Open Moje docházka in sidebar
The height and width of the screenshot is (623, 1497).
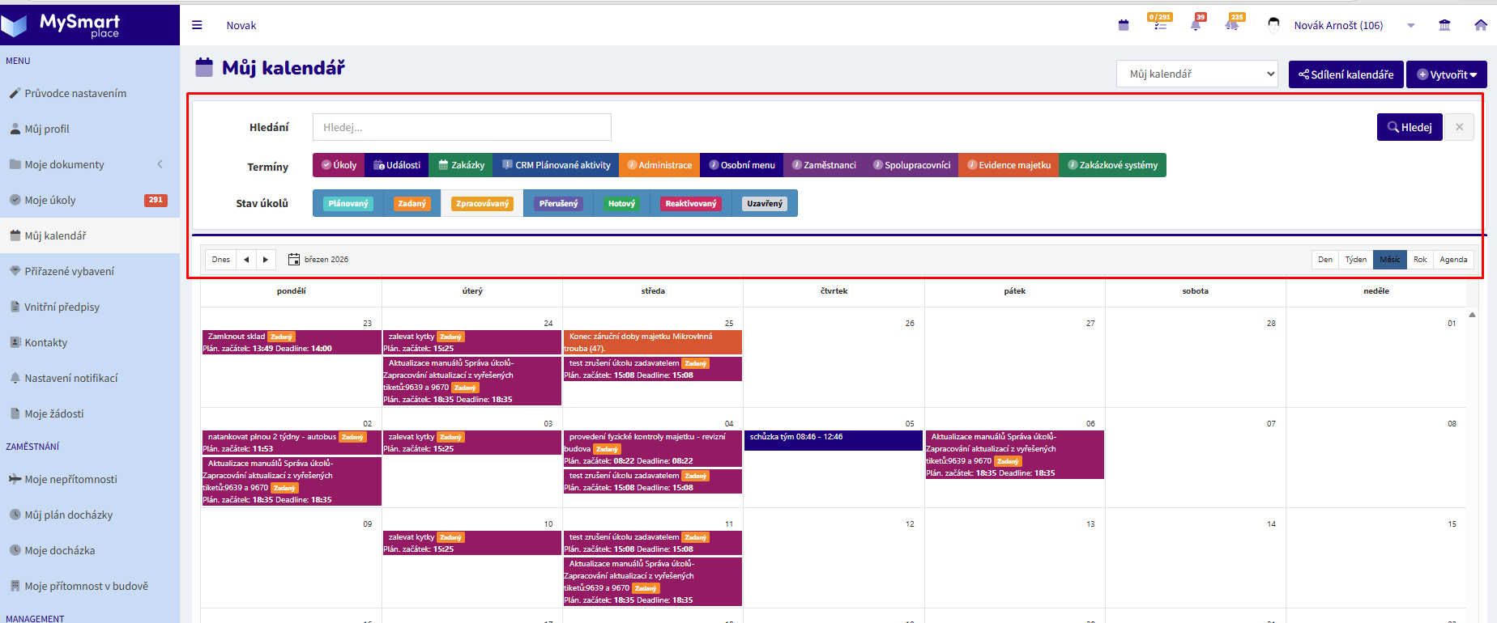tap(89, 550)
